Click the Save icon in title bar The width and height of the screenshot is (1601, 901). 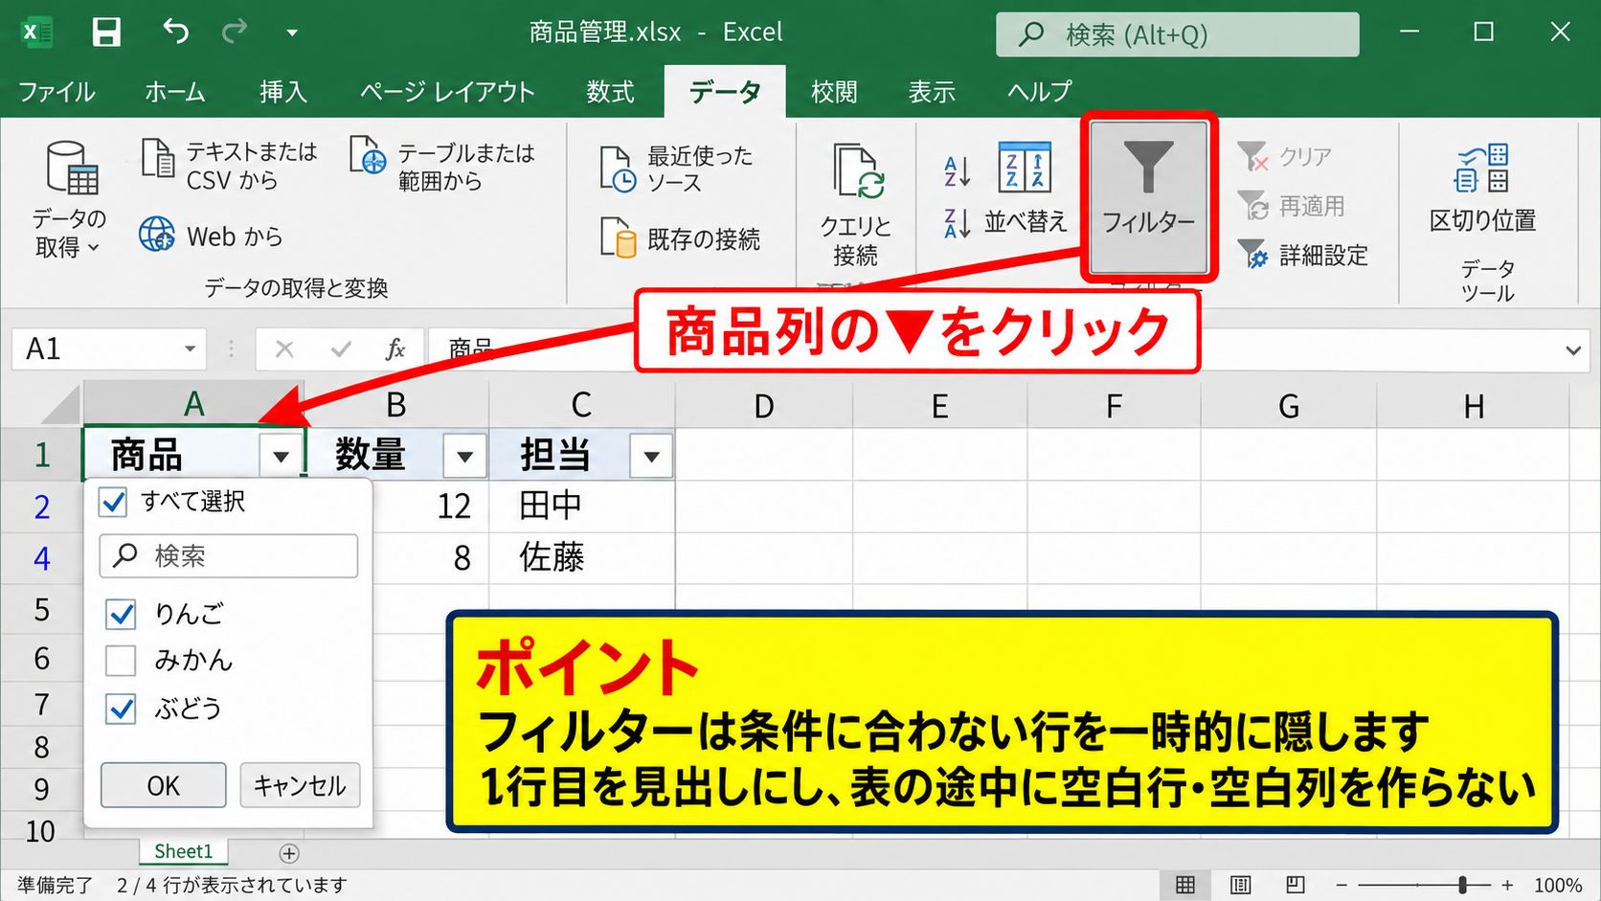(106, 32)
